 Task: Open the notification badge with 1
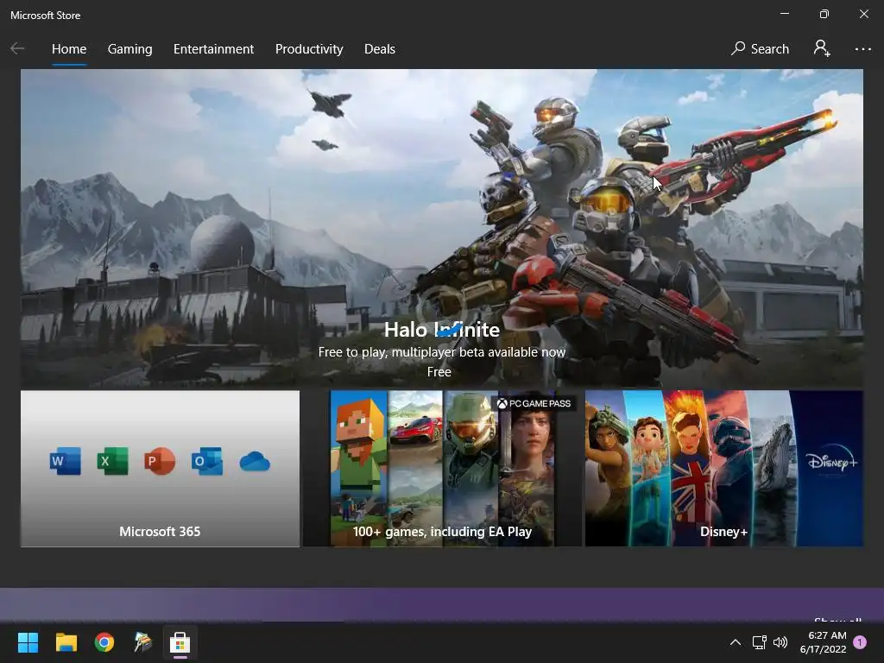tap(860, 642)
